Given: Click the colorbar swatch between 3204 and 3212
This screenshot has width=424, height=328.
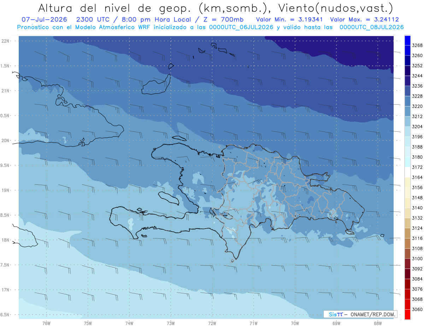Looking at the screenshot, I should click(x=407, y=121).
